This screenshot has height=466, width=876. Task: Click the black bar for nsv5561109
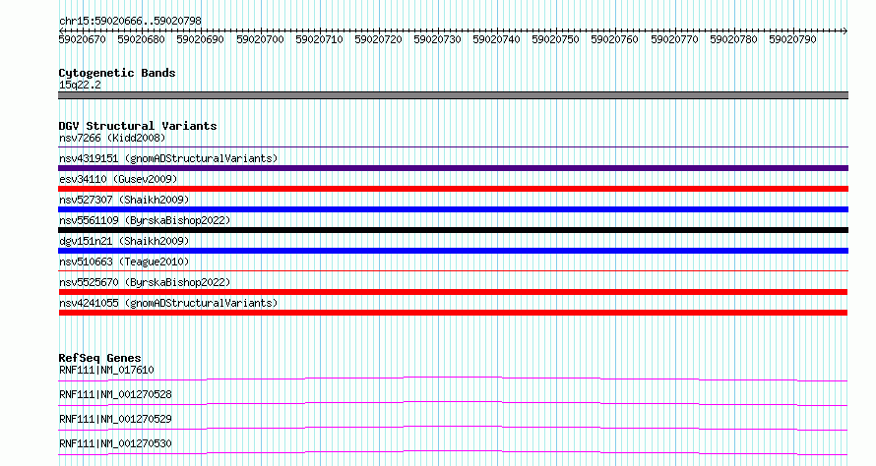pos(453,230)
